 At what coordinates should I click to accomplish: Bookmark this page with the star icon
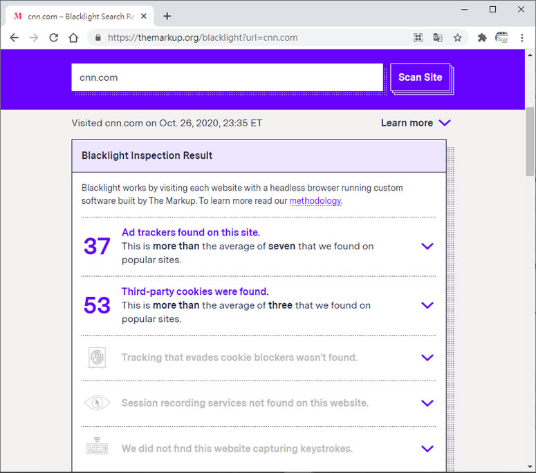click(457, 38)
